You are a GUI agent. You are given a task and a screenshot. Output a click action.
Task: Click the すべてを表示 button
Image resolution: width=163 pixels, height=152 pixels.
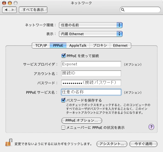pyautogui.click(x=33, y=10)
